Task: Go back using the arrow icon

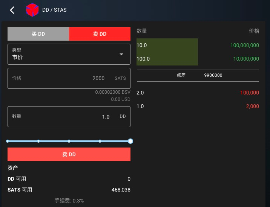Action: 12,10
